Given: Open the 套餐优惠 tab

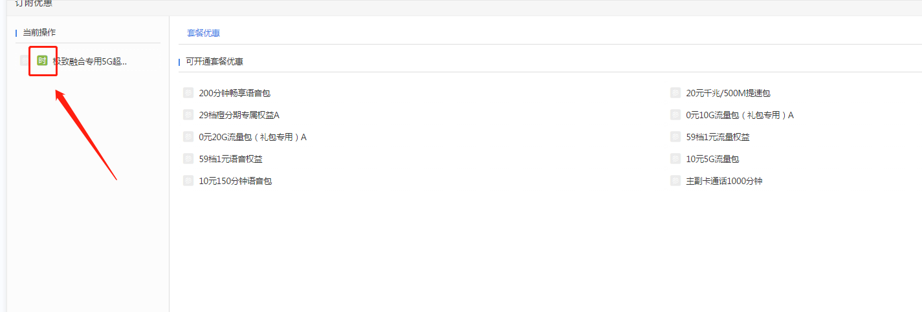Looking at the screenshot, I should click(203, 33).
